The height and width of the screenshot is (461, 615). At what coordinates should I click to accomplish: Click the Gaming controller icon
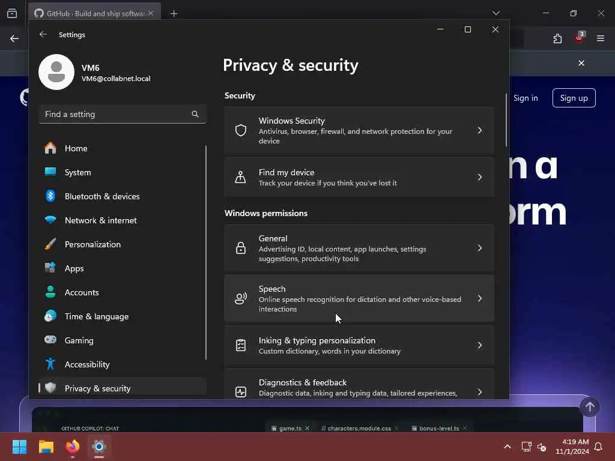[50, 340]
